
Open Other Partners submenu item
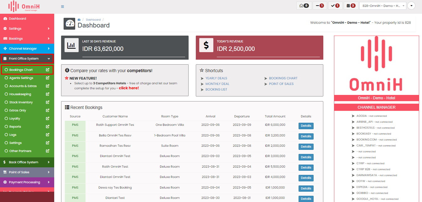(x=20, y=151)
